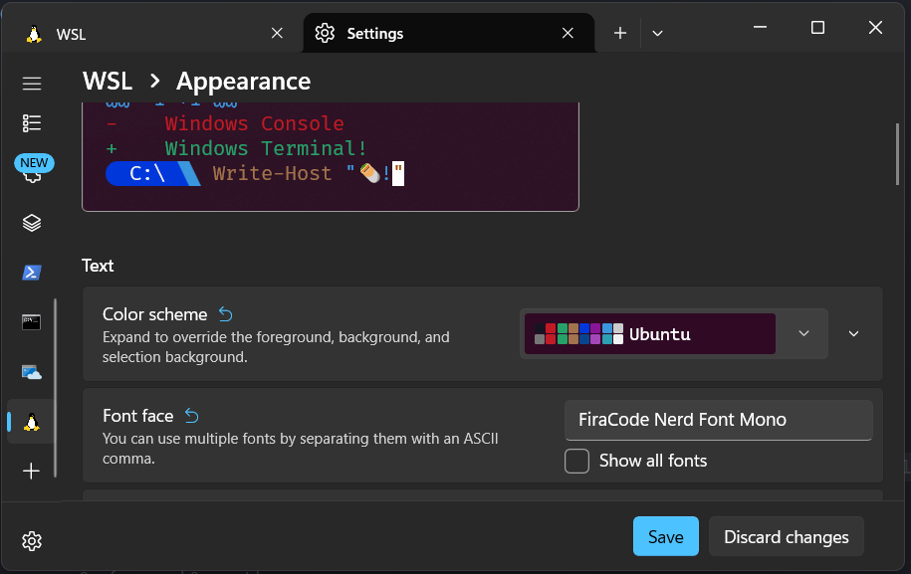Open the Startup settings list icon
The height and width of the screenshot is (574, 911).
(32, 123)
